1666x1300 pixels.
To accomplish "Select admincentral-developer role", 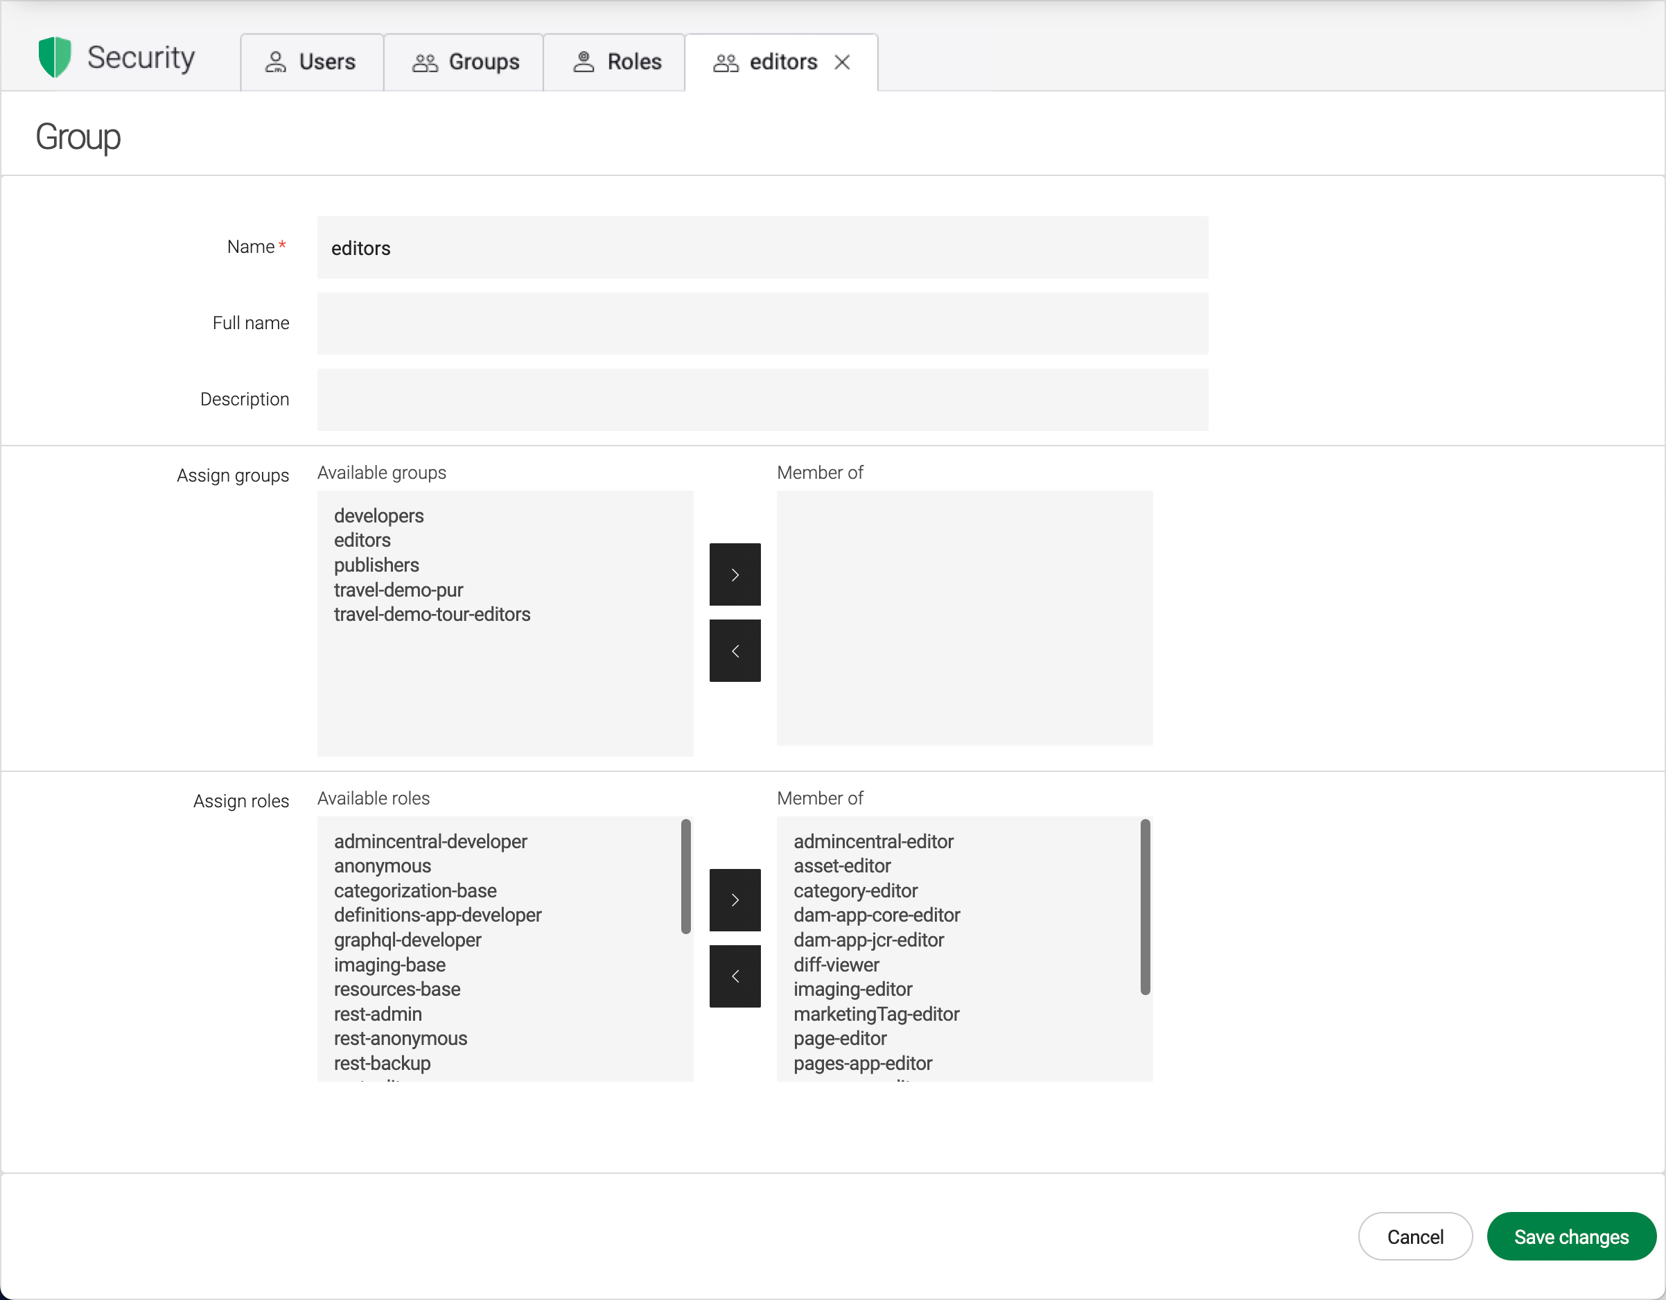I will click(430, 841).
